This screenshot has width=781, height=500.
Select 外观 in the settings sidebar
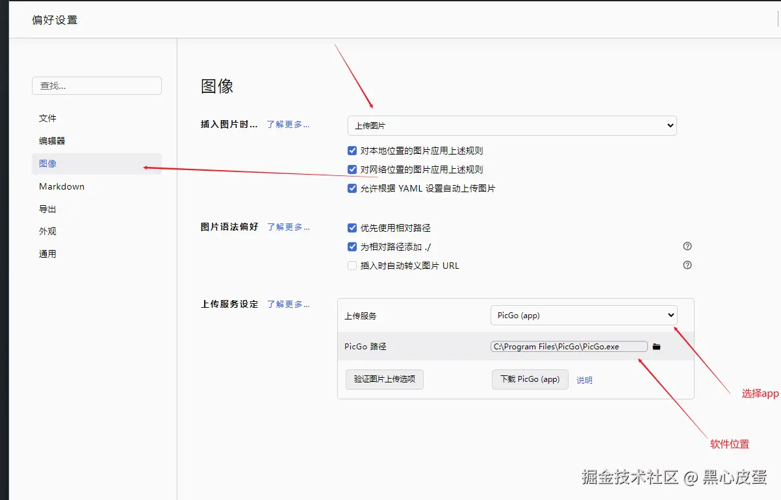[x=97, y=231]
